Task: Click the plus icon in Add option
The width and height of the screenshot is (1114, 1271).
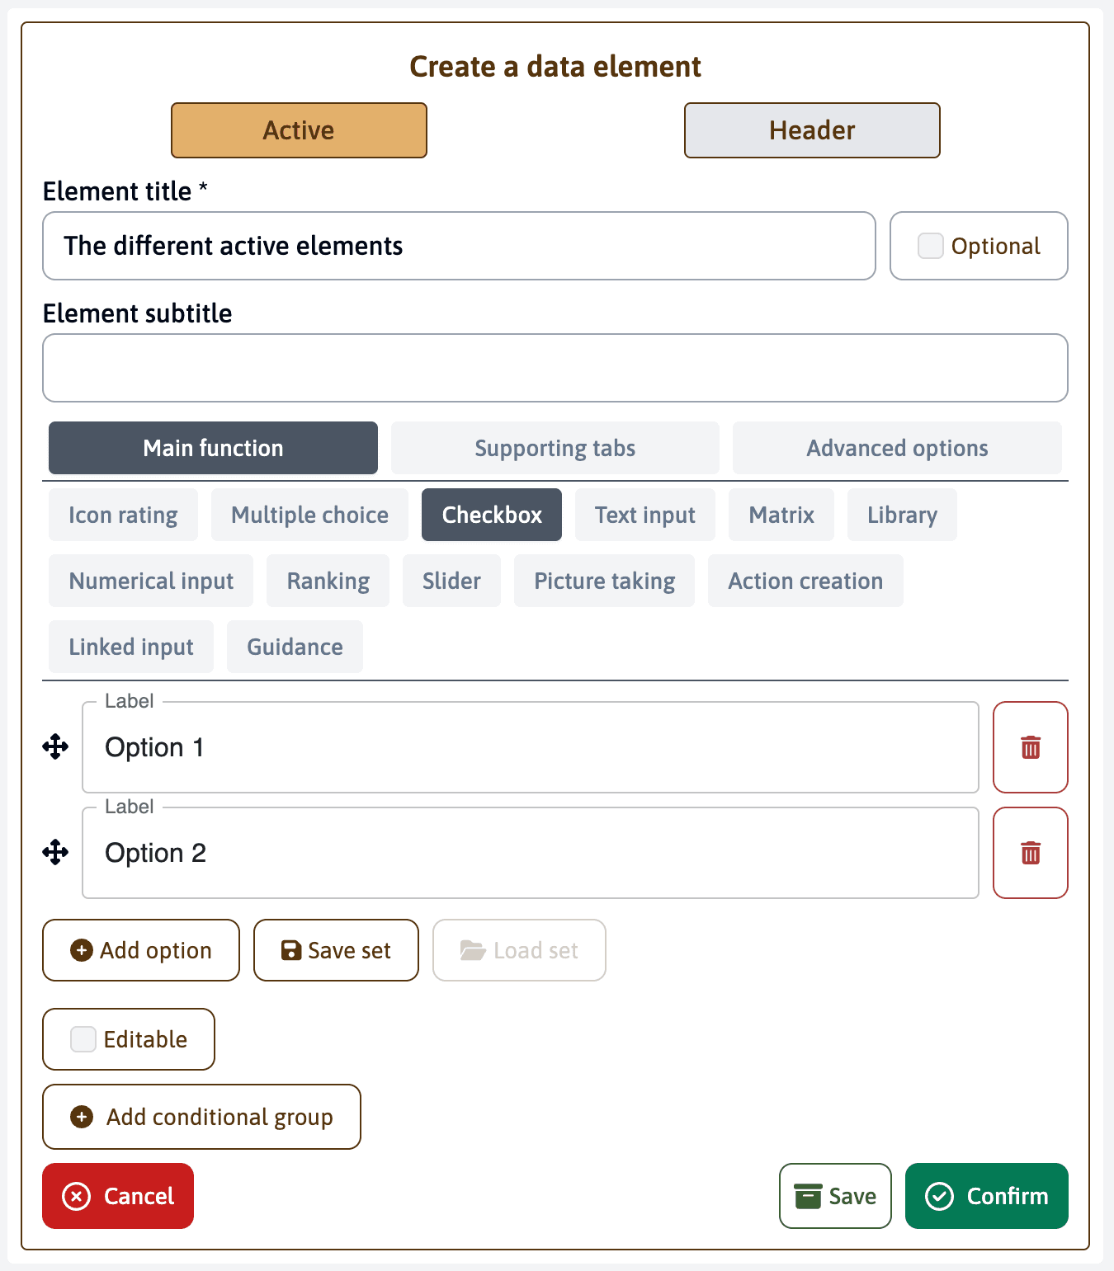Action: [82, 950]
